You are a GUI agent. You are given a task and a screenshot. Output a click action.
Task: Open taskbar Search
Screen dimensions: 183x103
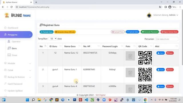(x=33, y=100)
